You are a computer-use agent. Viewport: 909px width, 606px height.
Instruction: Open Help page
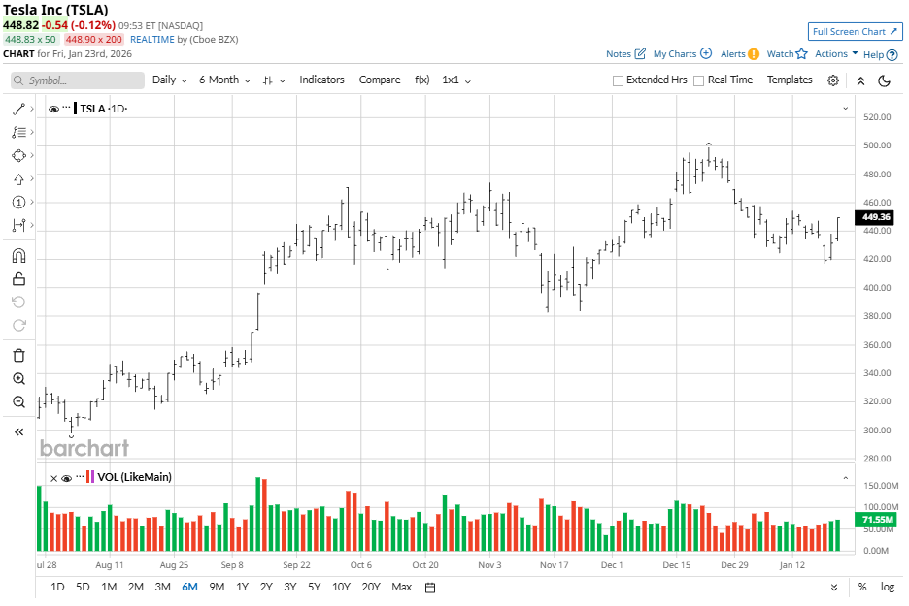[x=880, y=55]
